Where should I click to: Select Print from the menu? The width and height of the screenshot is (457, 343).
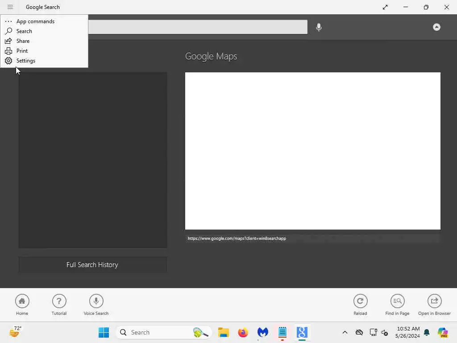(44, 51)
